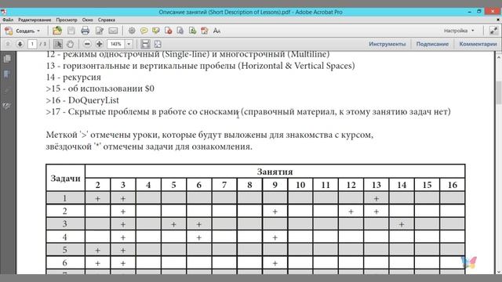The image size is (502, 282).
Task: Open bookmarks sidebar icon
Action: [x=7, y=74]
